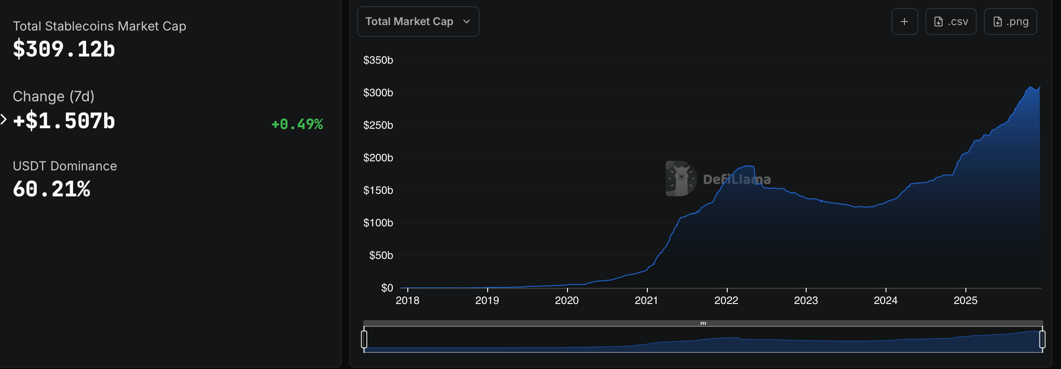The height and width of the screenshot is (369, 1061).
Task: Click the USDT Dominance 60.21% value
Action: pos(52,189)
